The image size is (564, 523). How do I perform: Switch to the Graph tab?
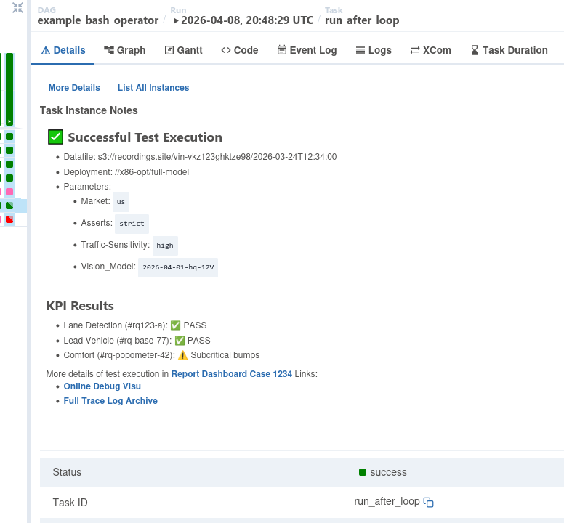[x=125, y=50]
